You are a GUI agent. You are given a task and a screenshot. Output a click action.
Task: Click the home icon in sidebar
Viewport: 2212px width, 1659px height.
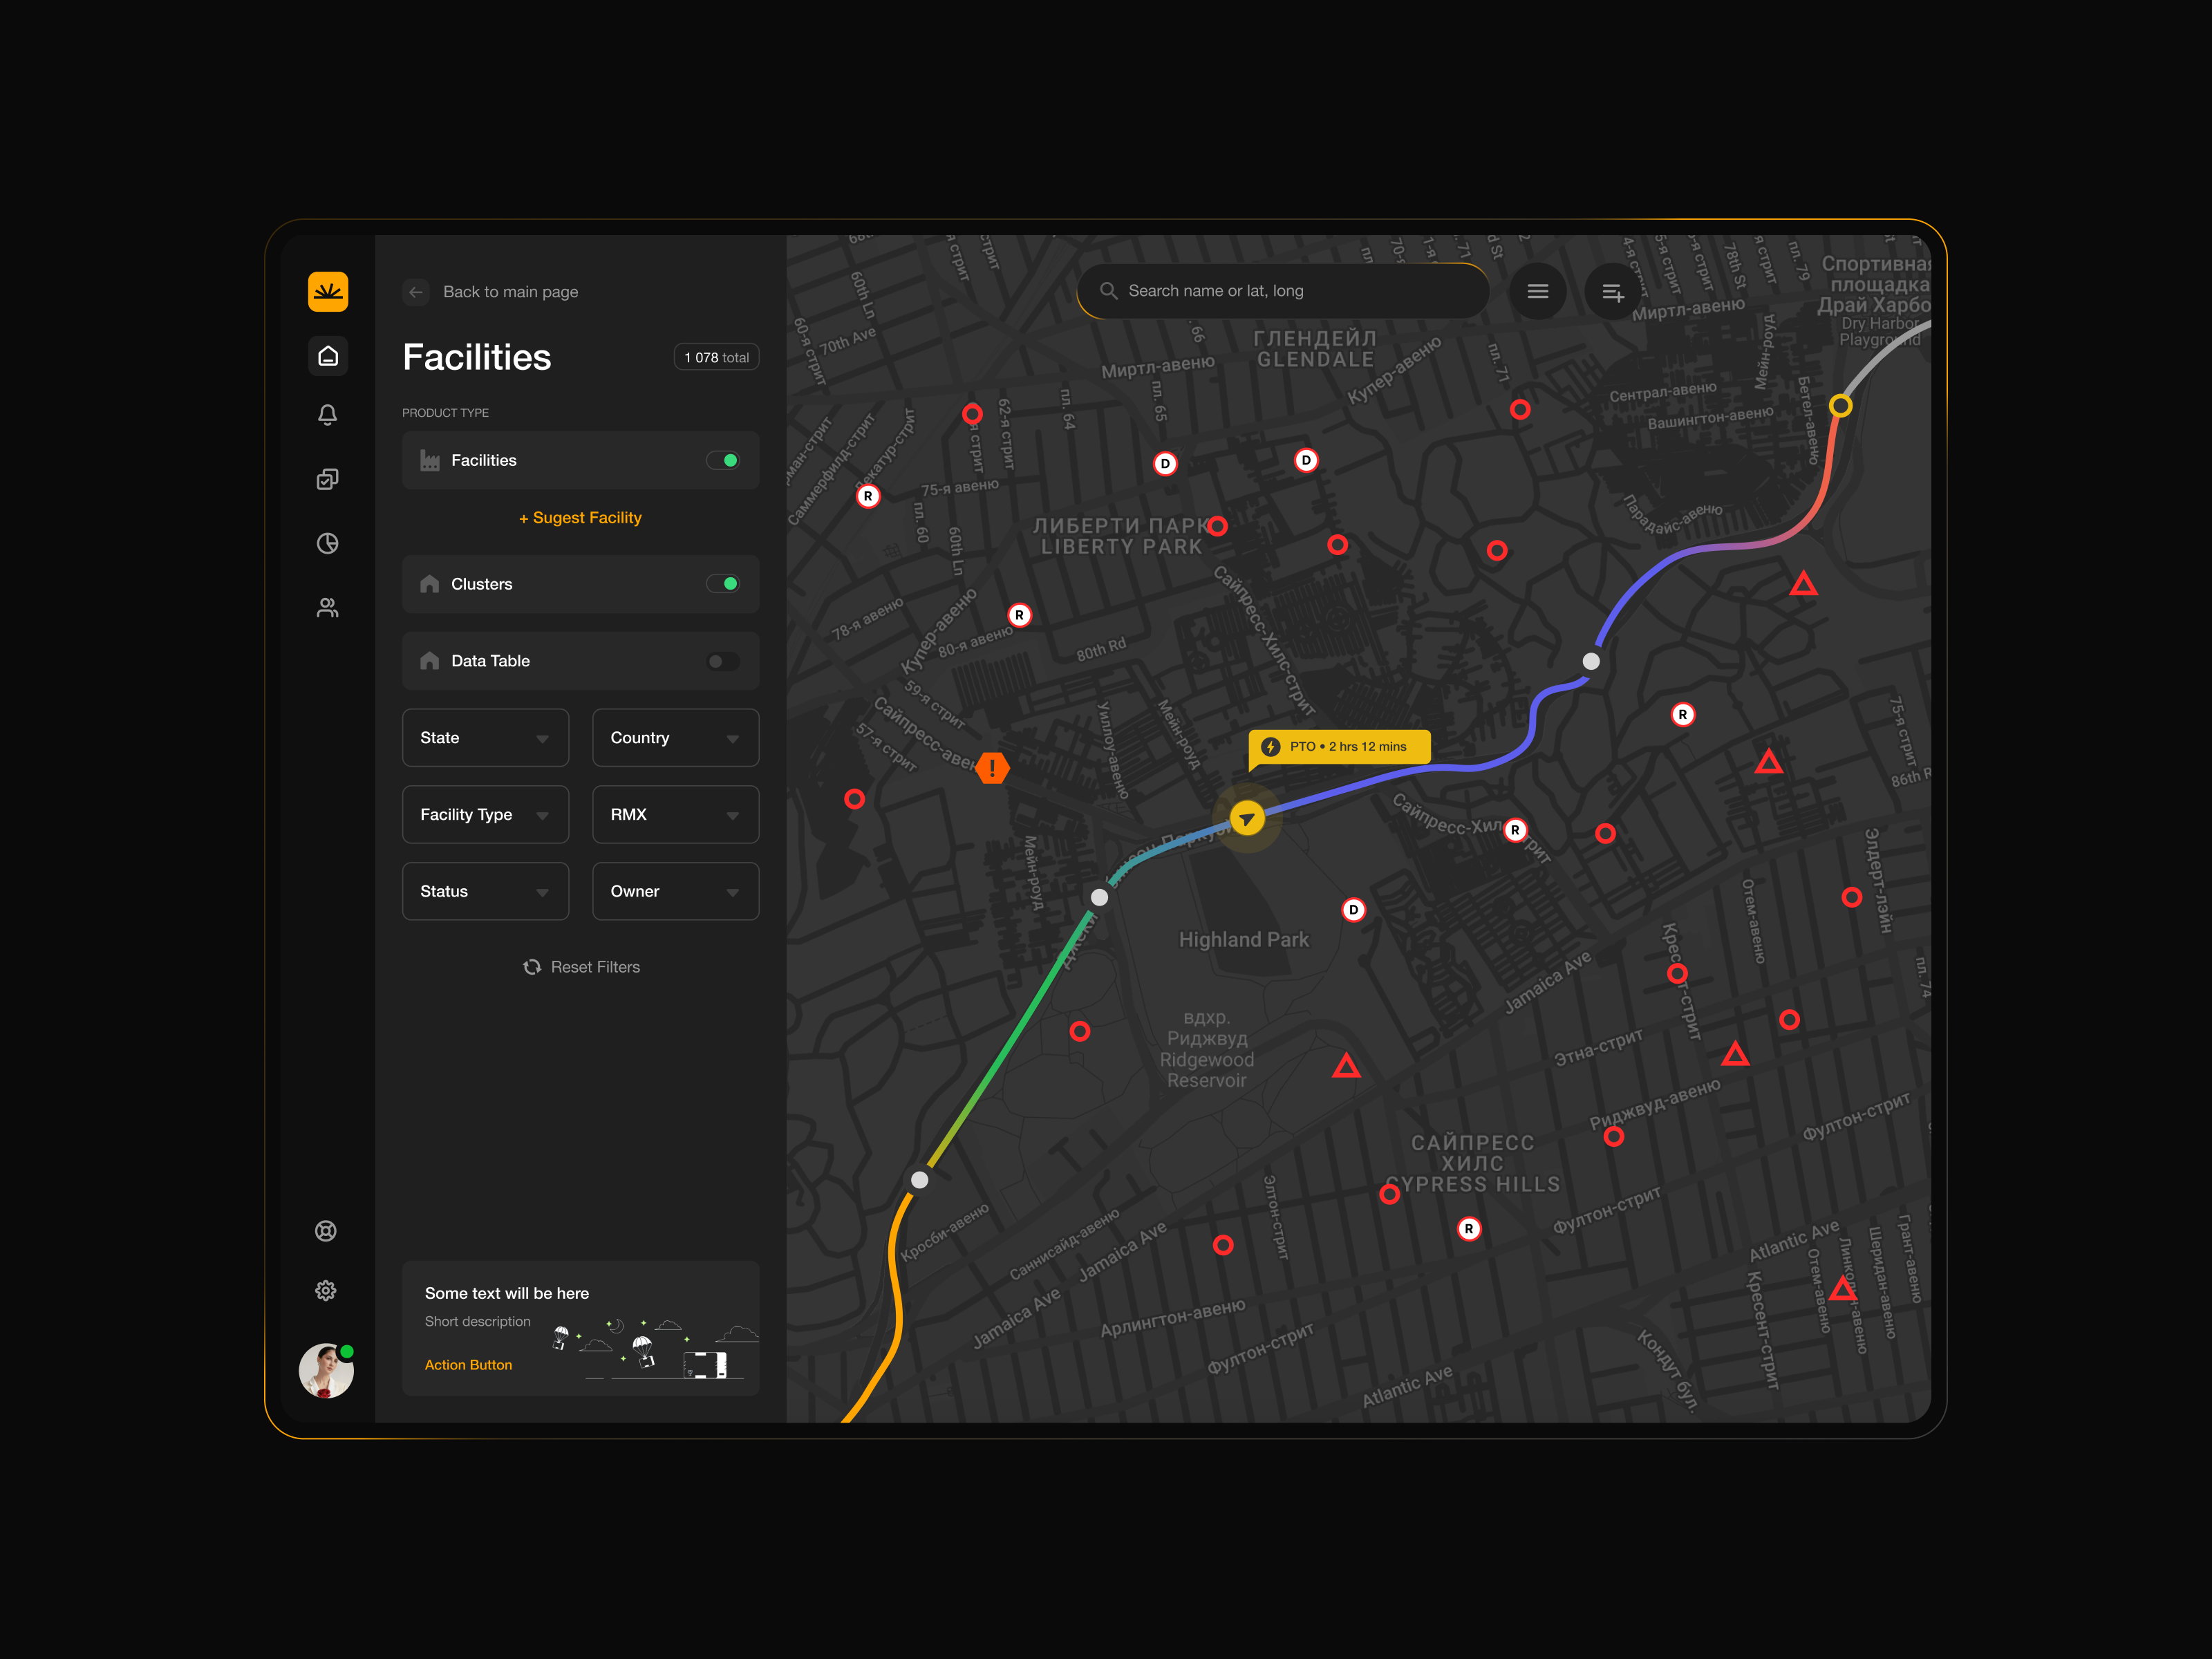point(328,356)
